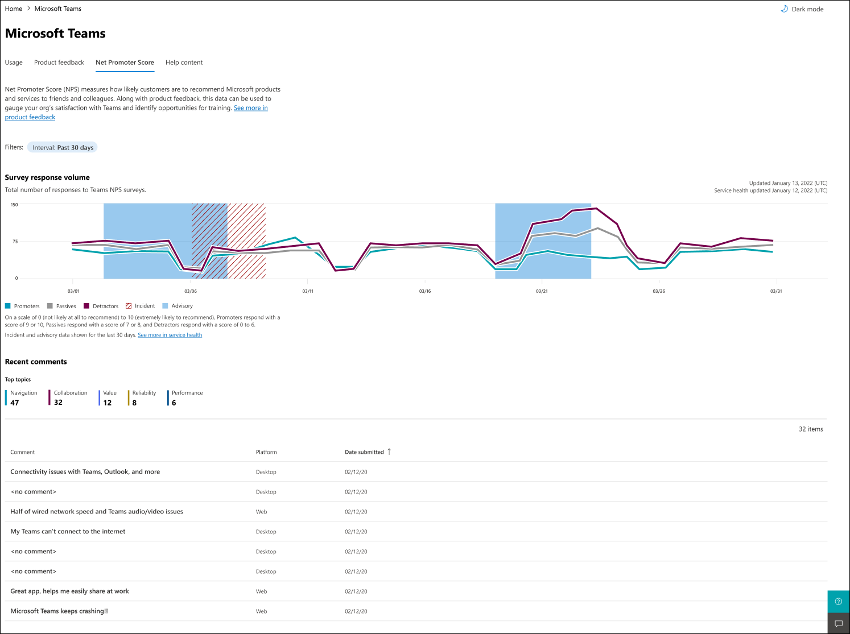Click the breadcrumb chevron after Home
Image resolution: width=850 pixels, height=634 pixels.
[28, 9]
